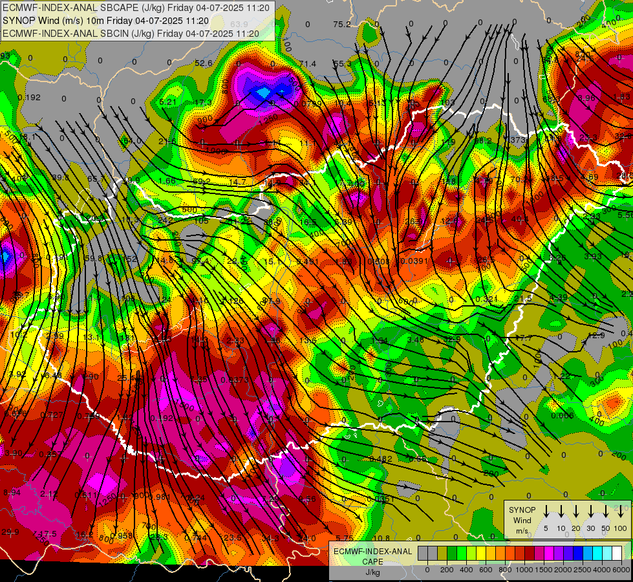The height and width of the screenshot is (582, 633).
Task: Click the map value '12.9'
Action: point(596,335)
